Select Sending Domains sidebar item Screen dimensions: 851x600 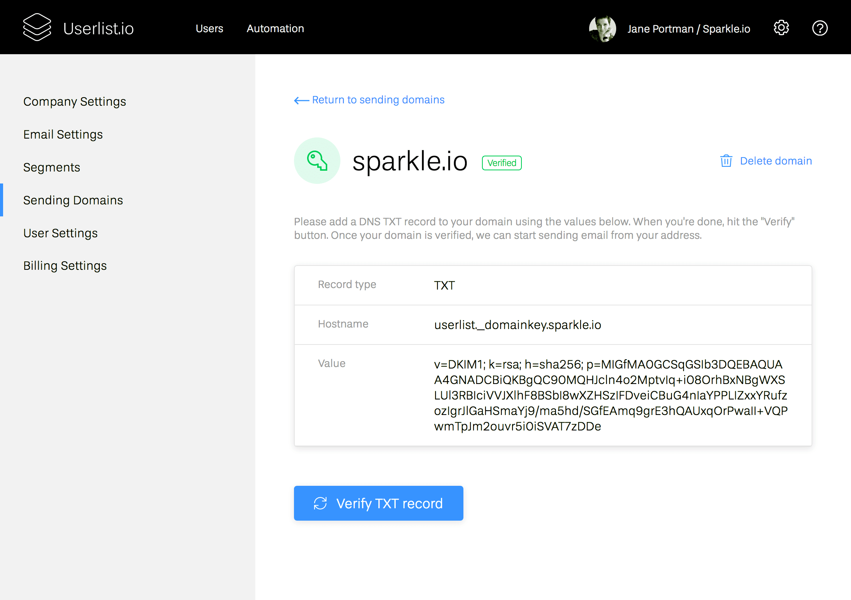tap(73, 200)
